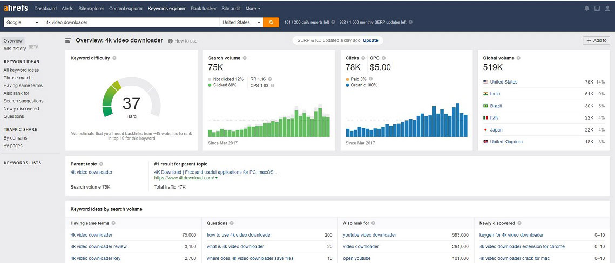Click help icon next to monthly SERP updates
The image size is (615, 263).
pyautogui.click(x=410, y=22)
